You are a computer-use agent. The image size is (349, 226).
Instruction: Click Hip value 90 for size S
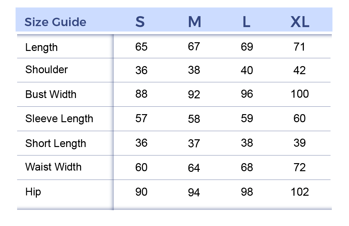[141, 192]
